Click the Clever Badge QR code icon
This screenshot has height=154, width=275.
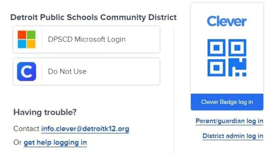[227, 58]
